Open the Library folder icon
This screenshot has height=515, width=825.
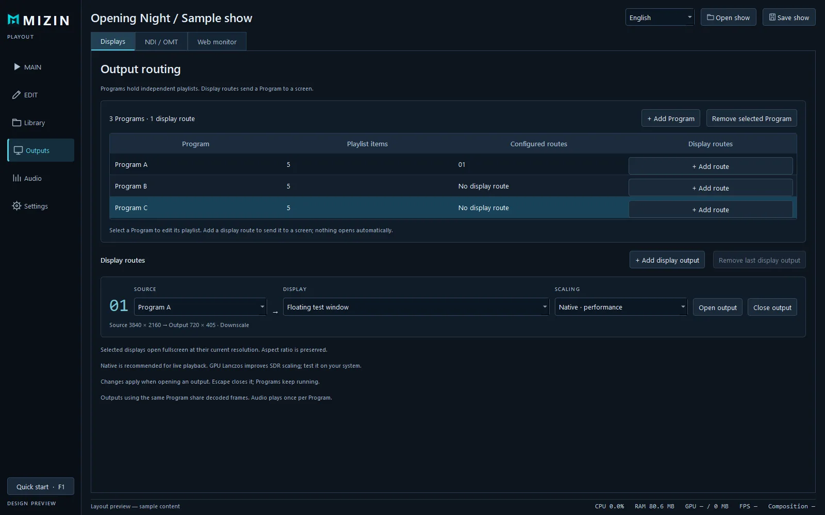coord(16,123)
